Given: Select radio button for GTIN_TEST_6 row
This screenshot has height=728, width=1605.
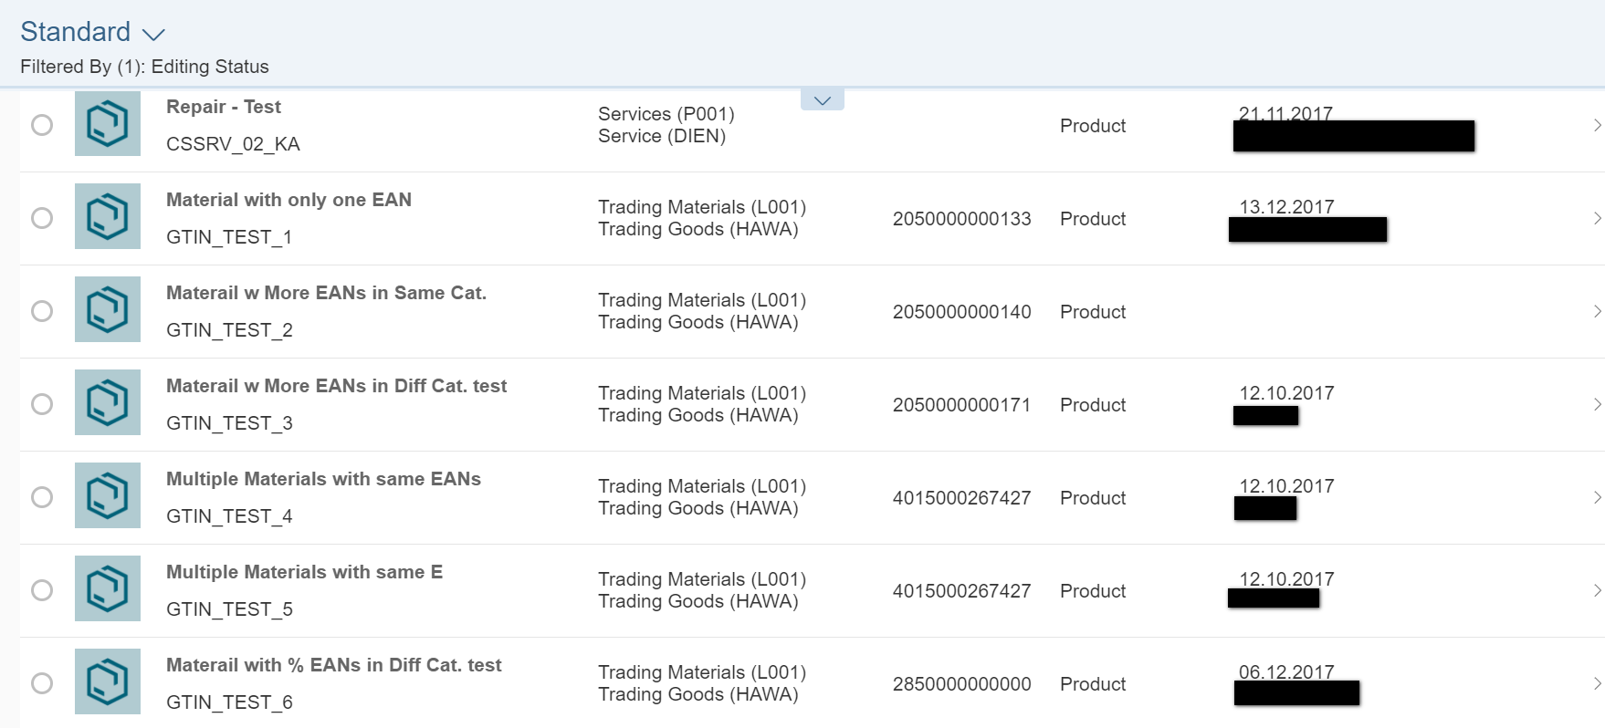Looking at the screenshot, I should [42, 683].
